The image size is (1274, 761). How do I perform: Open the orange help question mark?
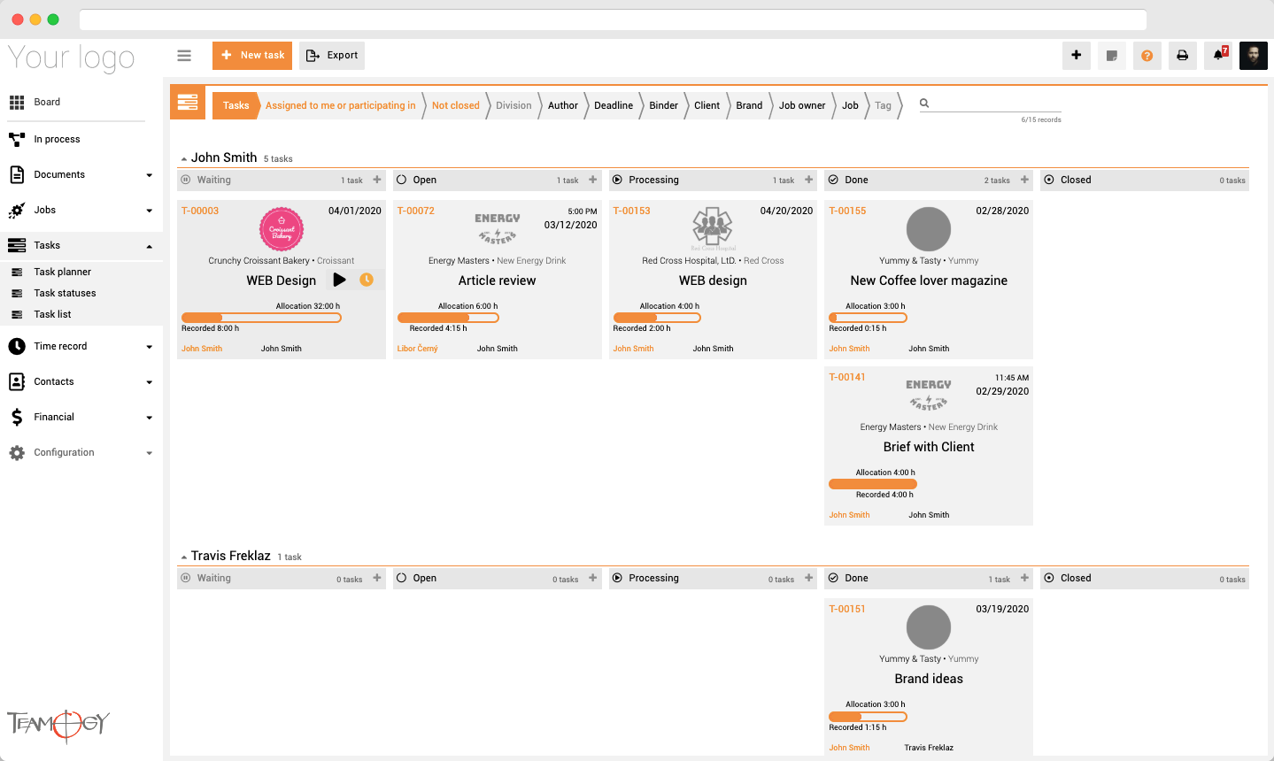coord(1147,55)
